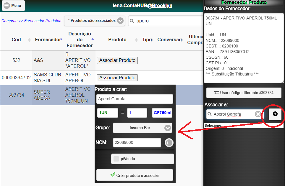Open the hamburger Menu button
The width and height of the screenshot is (285, 186).
click(13, 5)
